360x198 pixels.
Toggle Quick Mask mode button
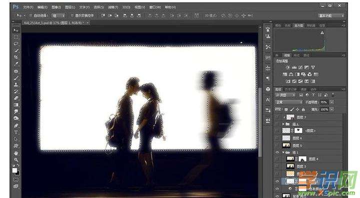(x=16, y=180)
